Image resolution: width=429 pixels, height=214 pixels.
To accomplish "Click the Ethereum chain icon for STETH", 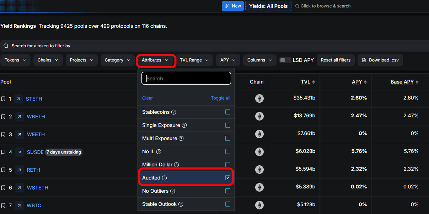I will 259,98.
